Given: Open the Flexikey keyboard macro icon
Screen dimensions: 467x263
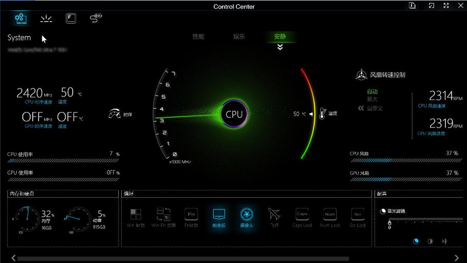Looking at the screenshot, I should point(71,18).
